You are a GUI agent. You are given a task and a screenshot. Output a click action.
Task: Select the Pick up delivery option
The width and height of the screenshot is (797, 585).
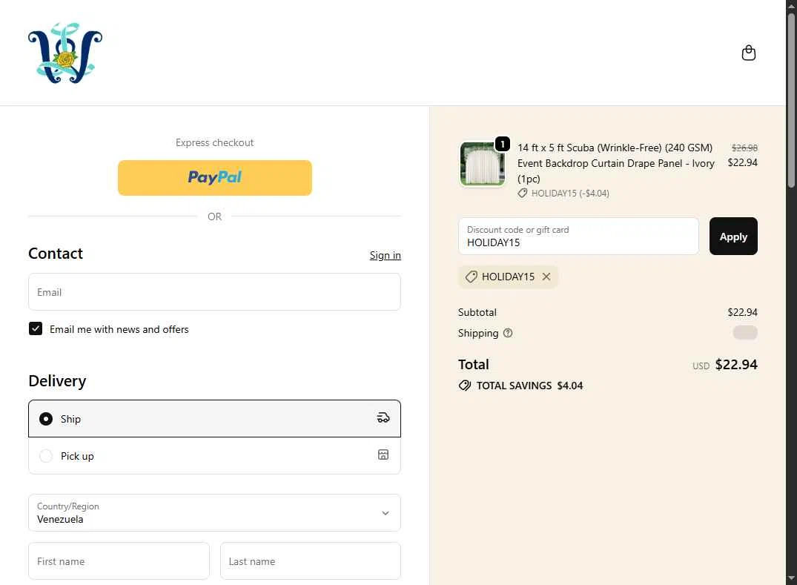click(214, 456)
